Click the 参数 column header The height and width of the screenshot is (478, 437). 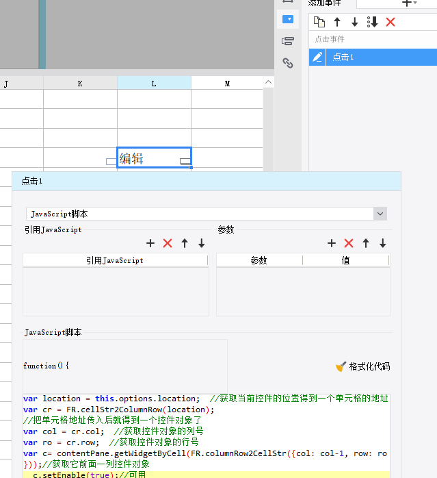click(259, 260)
